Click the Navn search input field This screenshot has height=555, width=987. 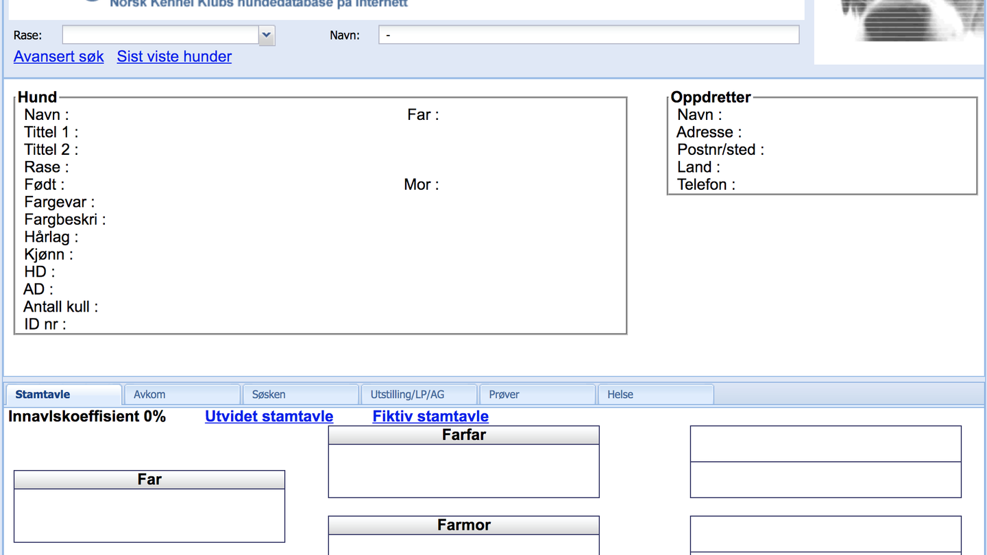[589, 35]
